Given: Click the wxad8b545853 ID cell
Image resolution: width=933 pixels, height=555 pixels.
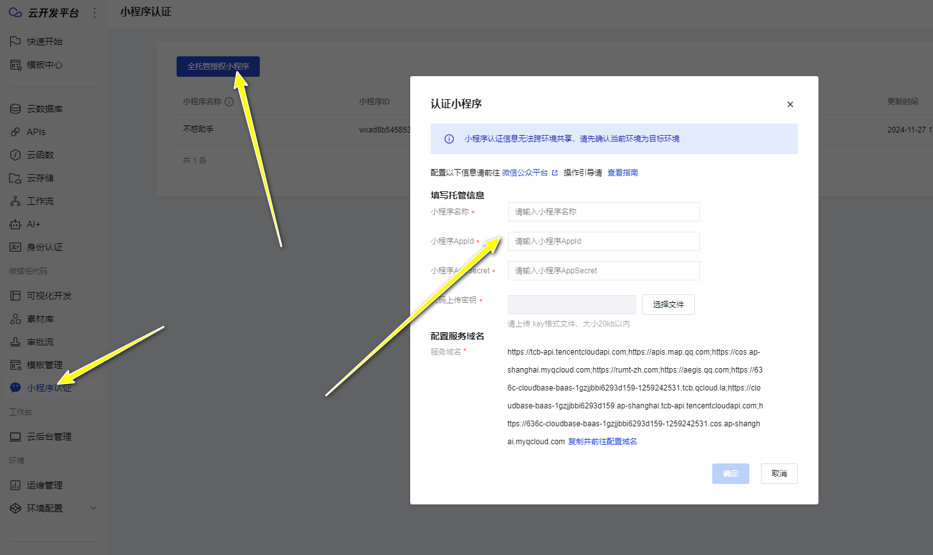Looking at the screenshot, I should (x=385, y=130).
